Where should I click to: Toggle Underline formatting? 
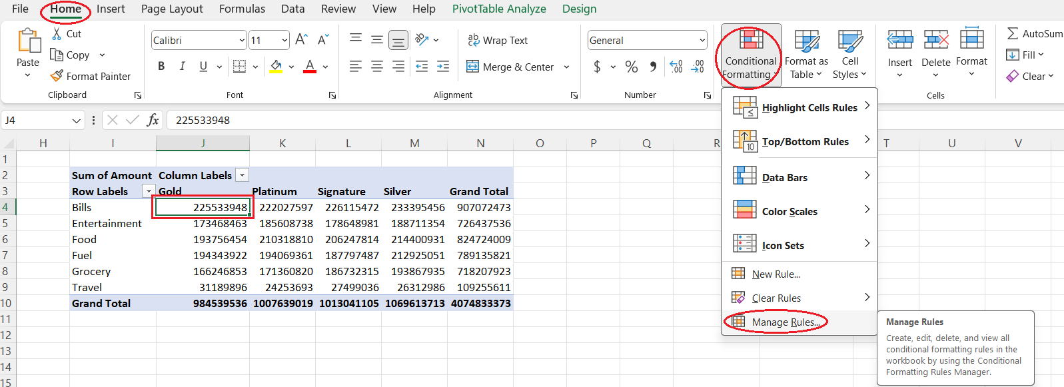(x=203, y=66)
